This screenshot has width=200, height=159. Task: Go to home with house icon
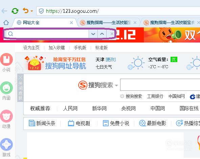pos(6,23)
